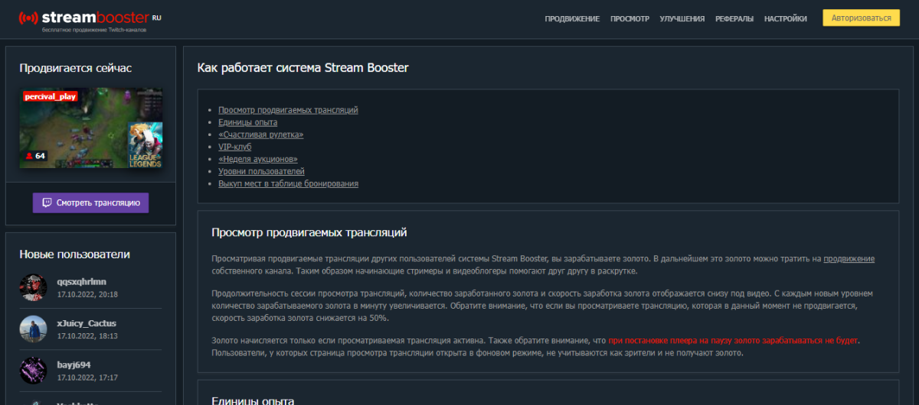The width and height of the screenshot is (919, 405).
Task: Open the «Счастливая рулетка» contents link
Action: coord(260,134)
